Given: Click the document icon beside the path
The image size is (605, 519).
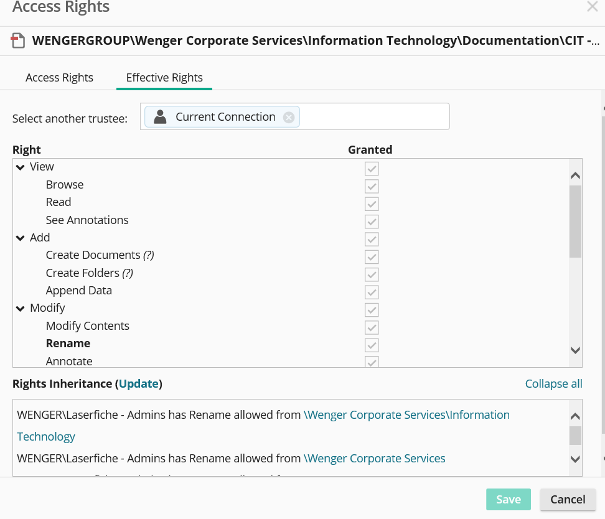Looking at the screenshot, I should click(18, 41).
